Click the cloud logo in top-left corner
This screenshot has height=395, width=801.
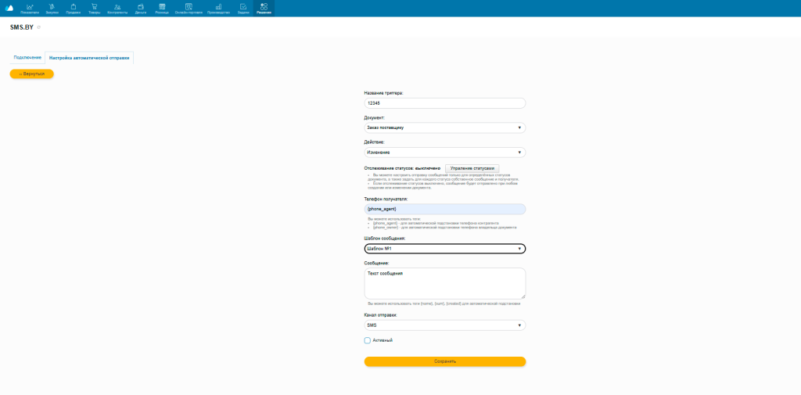pos(9,8)
